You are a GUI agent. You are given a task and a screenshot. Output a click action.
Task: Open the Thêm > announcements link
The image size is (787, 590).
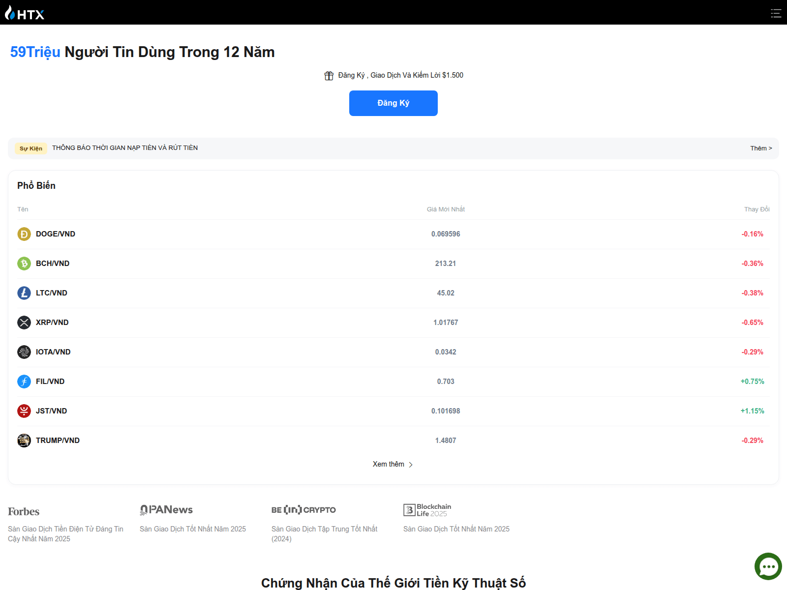click(x=761, y=148)
